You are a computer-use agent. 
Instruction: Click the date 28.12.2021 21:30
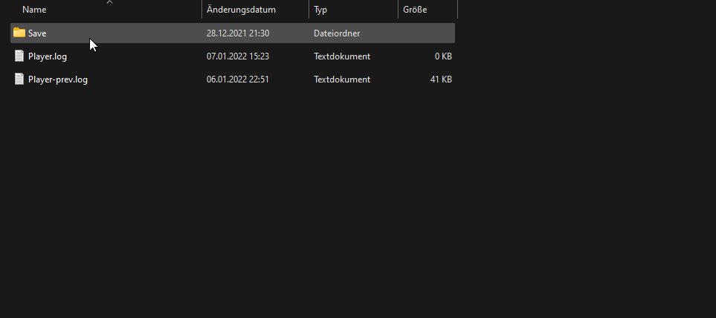[x=238, y=33]
